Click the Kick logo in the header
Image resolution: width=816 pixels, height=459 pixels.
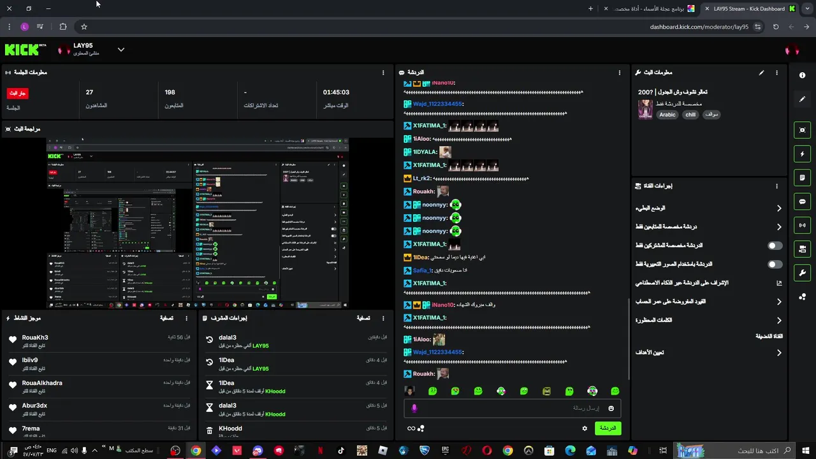tap(25, 50)
